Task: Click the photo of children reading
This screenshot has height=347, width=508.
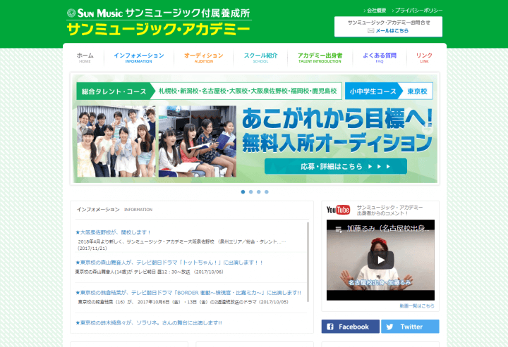Action: (x=198, y=141)
